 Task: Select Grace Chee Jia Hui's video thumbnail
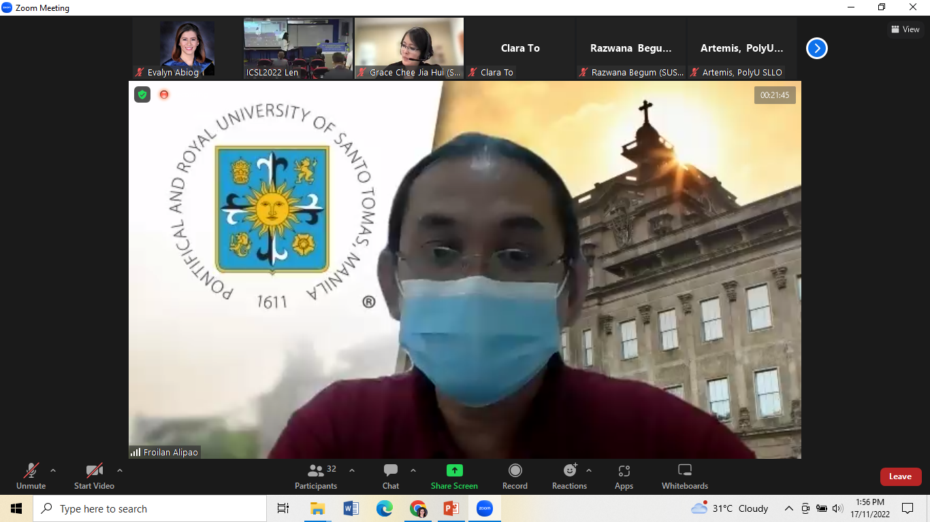[409, 48]
